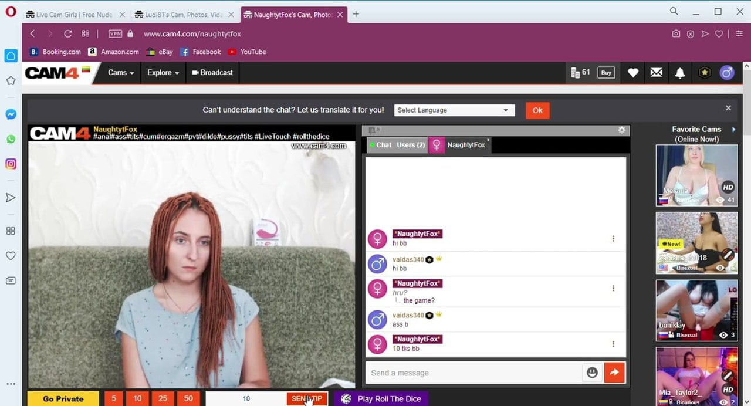Expand the Select Language dropdown

(x=453, y=110)
